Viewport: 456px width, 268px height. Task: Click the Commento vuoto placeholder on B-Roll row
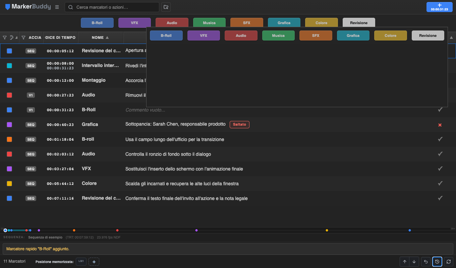145,110
